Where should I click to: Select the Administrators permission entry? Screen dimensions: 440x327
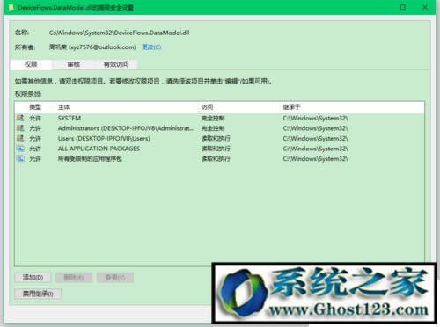click(219, 128)
